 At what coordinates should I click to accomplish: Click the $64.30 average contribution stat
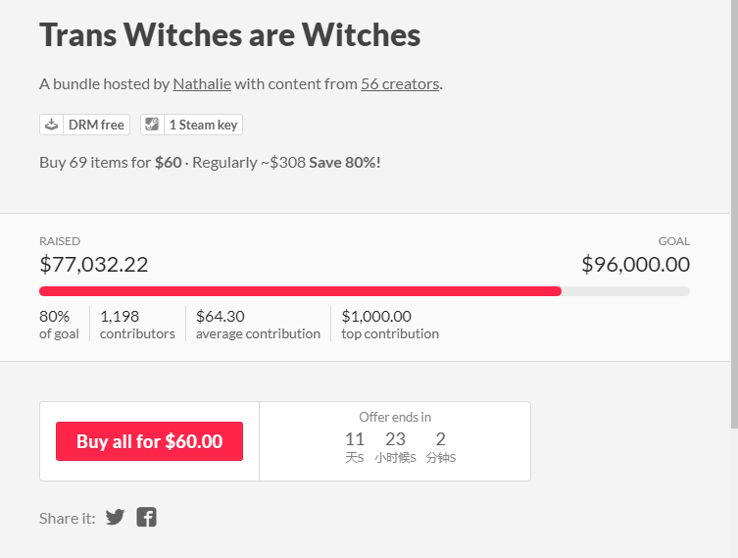(258, 325)
